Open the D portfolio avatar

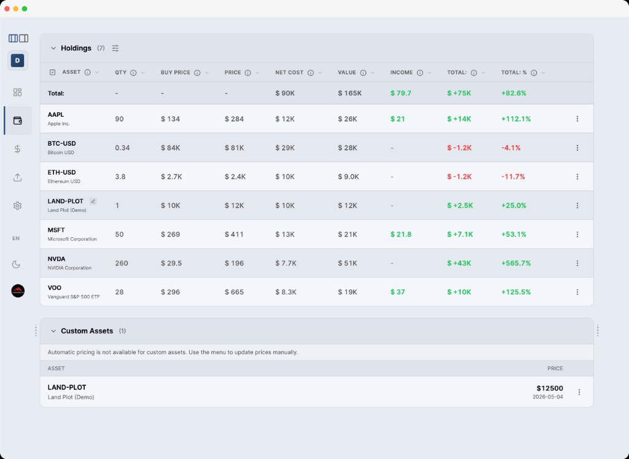point(17,61)
